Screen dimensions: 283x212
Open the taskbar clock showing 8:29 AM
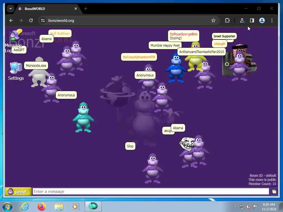[269, 207]
